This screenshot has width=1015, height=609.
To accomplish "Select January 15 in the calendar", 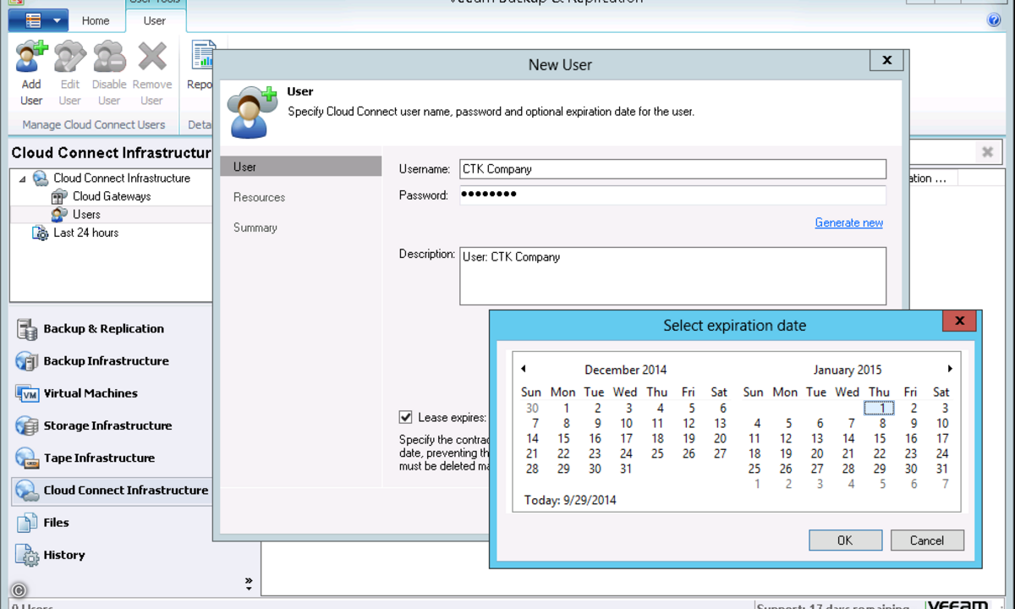I will [880, 438].
